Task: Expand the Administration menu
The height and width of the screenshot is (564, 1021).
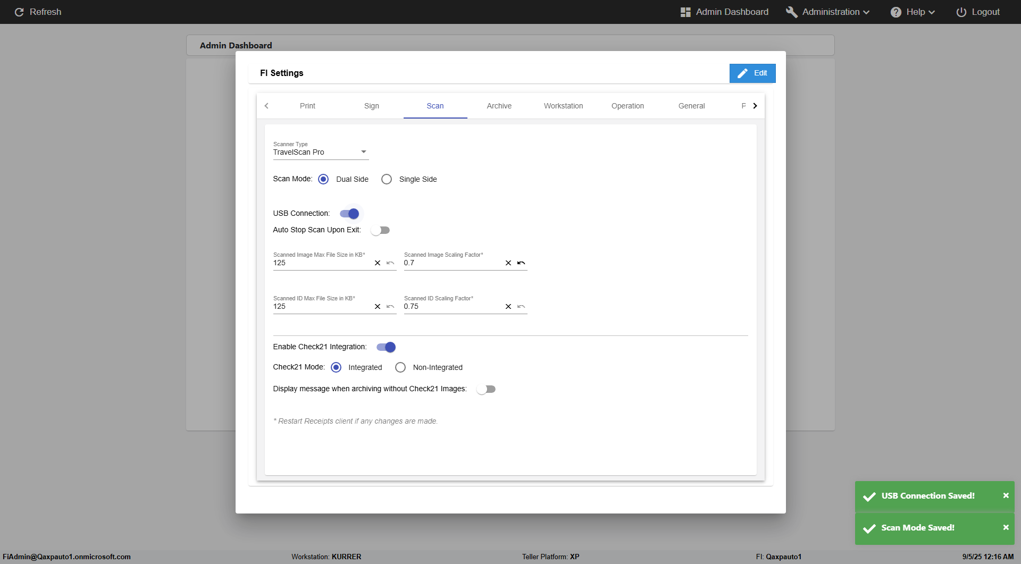Action: pyautogui.click(x=828, y=12)
